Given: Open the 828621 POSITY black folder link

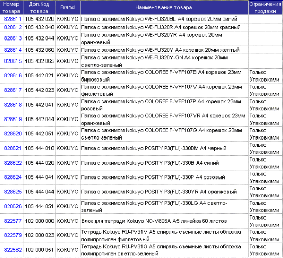Looking at the screenshot, I should (x=13, y=148).
